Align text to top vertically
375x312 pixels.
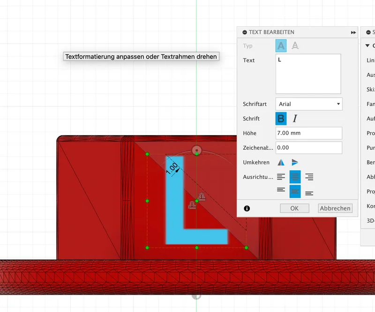coord(281,190)
